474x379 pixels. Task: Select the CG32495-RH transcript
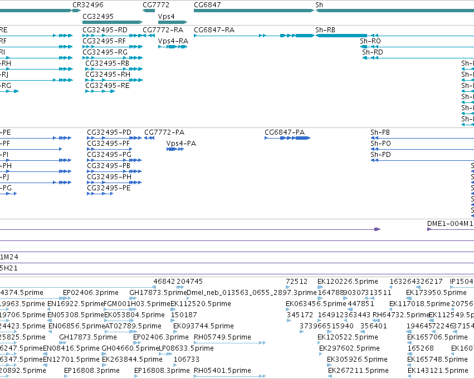coord(114,80)
